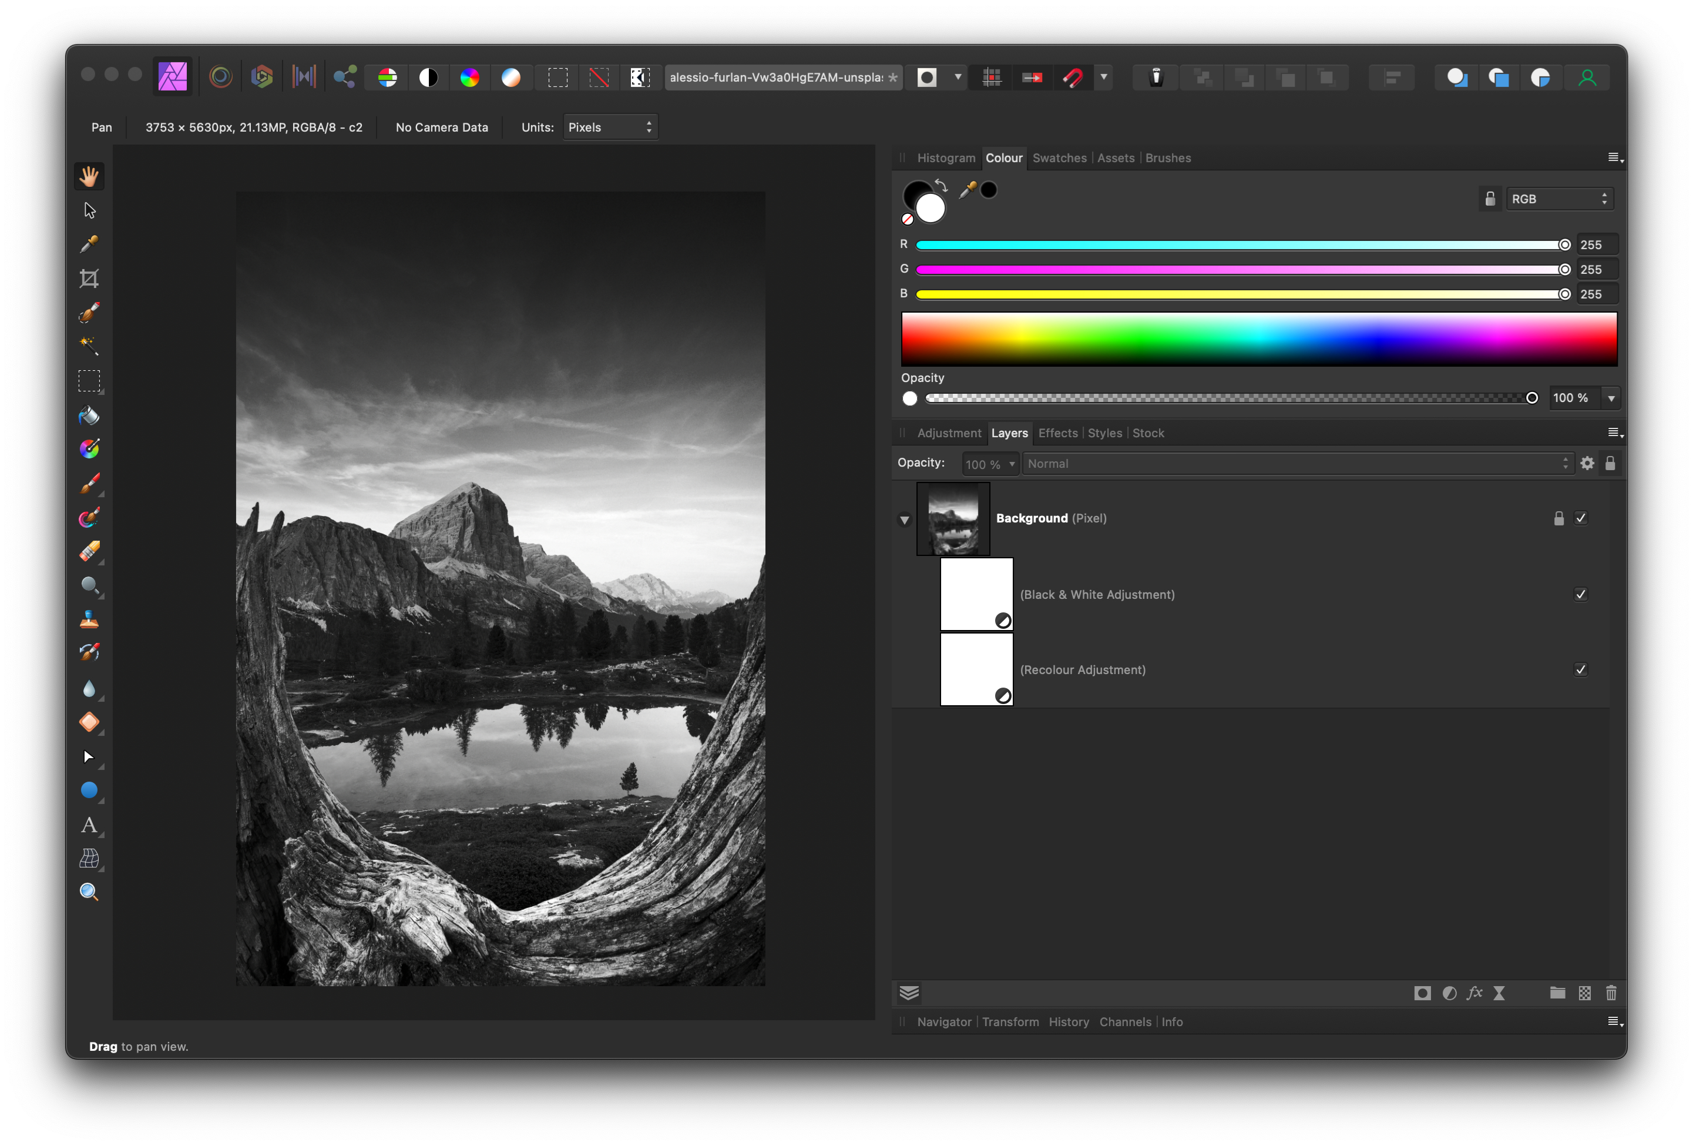Switch to Effects tab
1693x1146 pixels.
(x=1058, y=433)
